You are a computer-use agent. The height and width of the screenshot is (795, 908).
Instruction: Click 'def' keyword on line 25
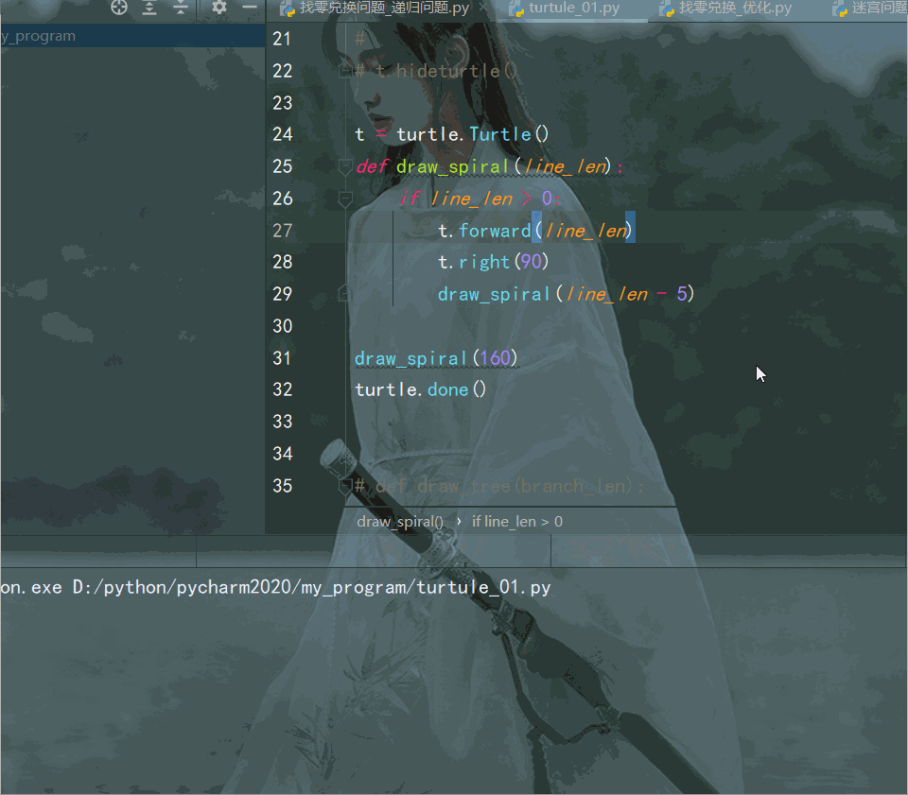click(x=372, y=166)
